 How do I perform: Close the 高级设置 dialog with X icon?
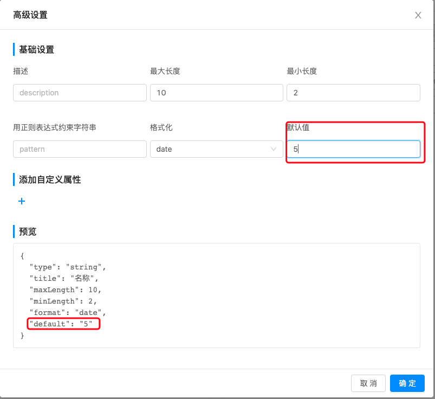click(x=418, y=15)
